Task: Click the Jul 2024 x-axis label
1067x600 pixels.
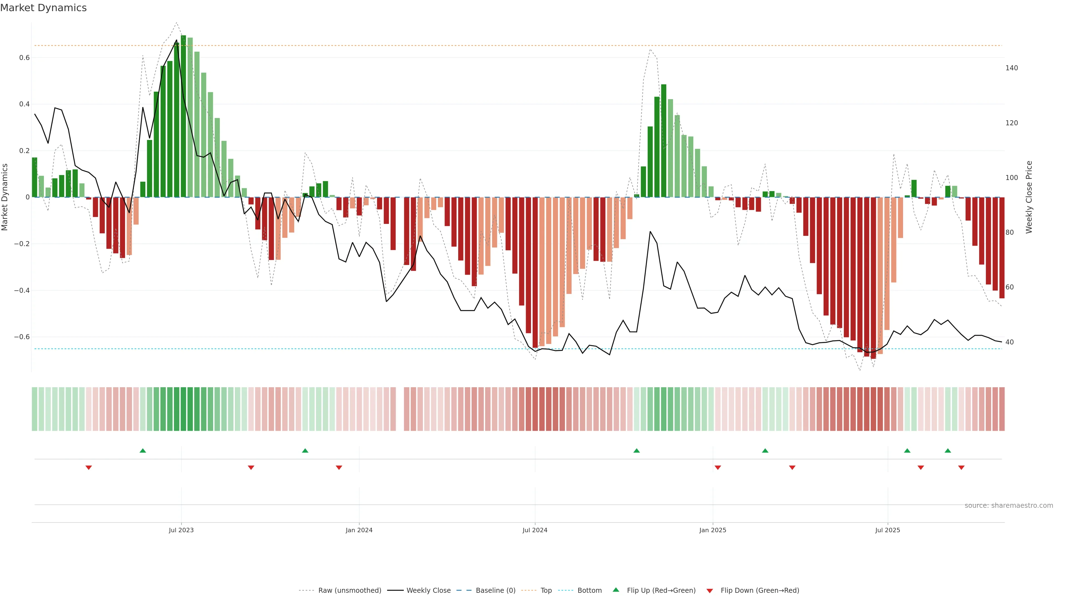Action: [x=535, y=530]
